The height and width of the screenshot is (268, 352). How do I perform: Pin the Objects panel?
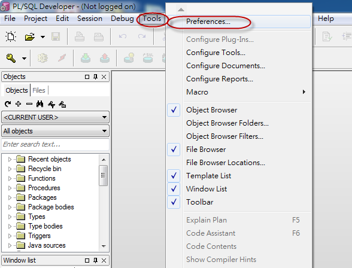95,77
